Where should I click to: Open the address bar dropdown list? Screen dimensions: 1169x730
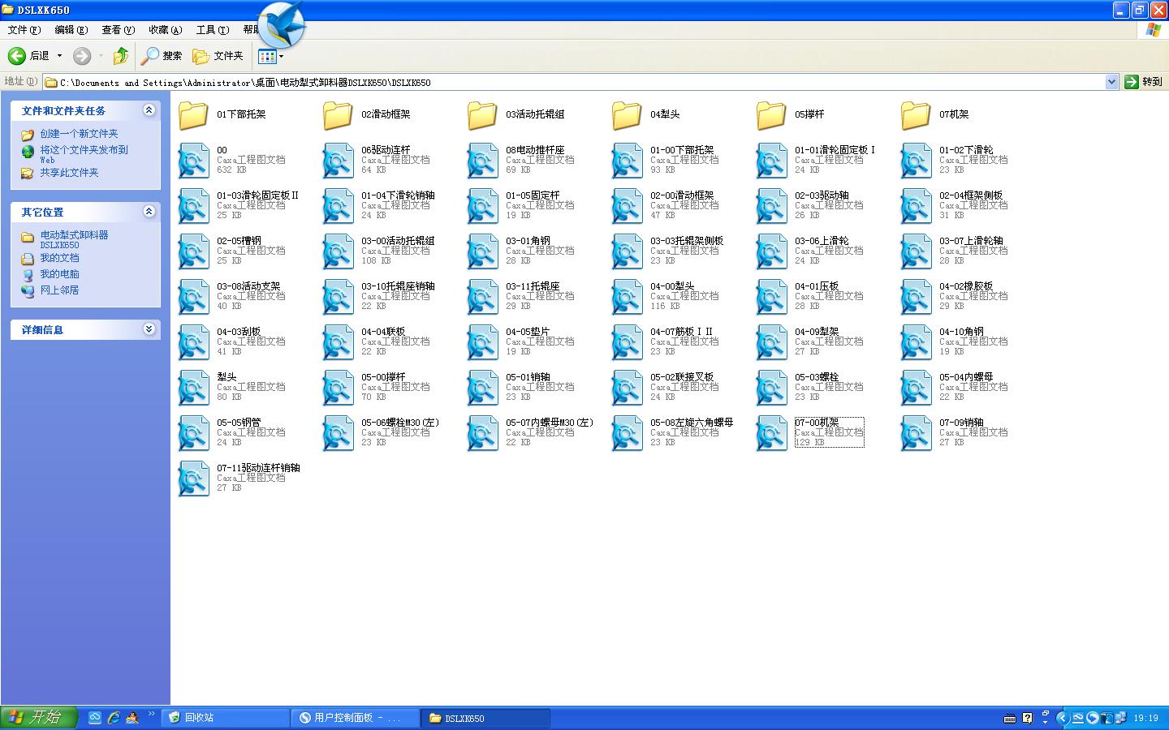tap(1113, 81)
